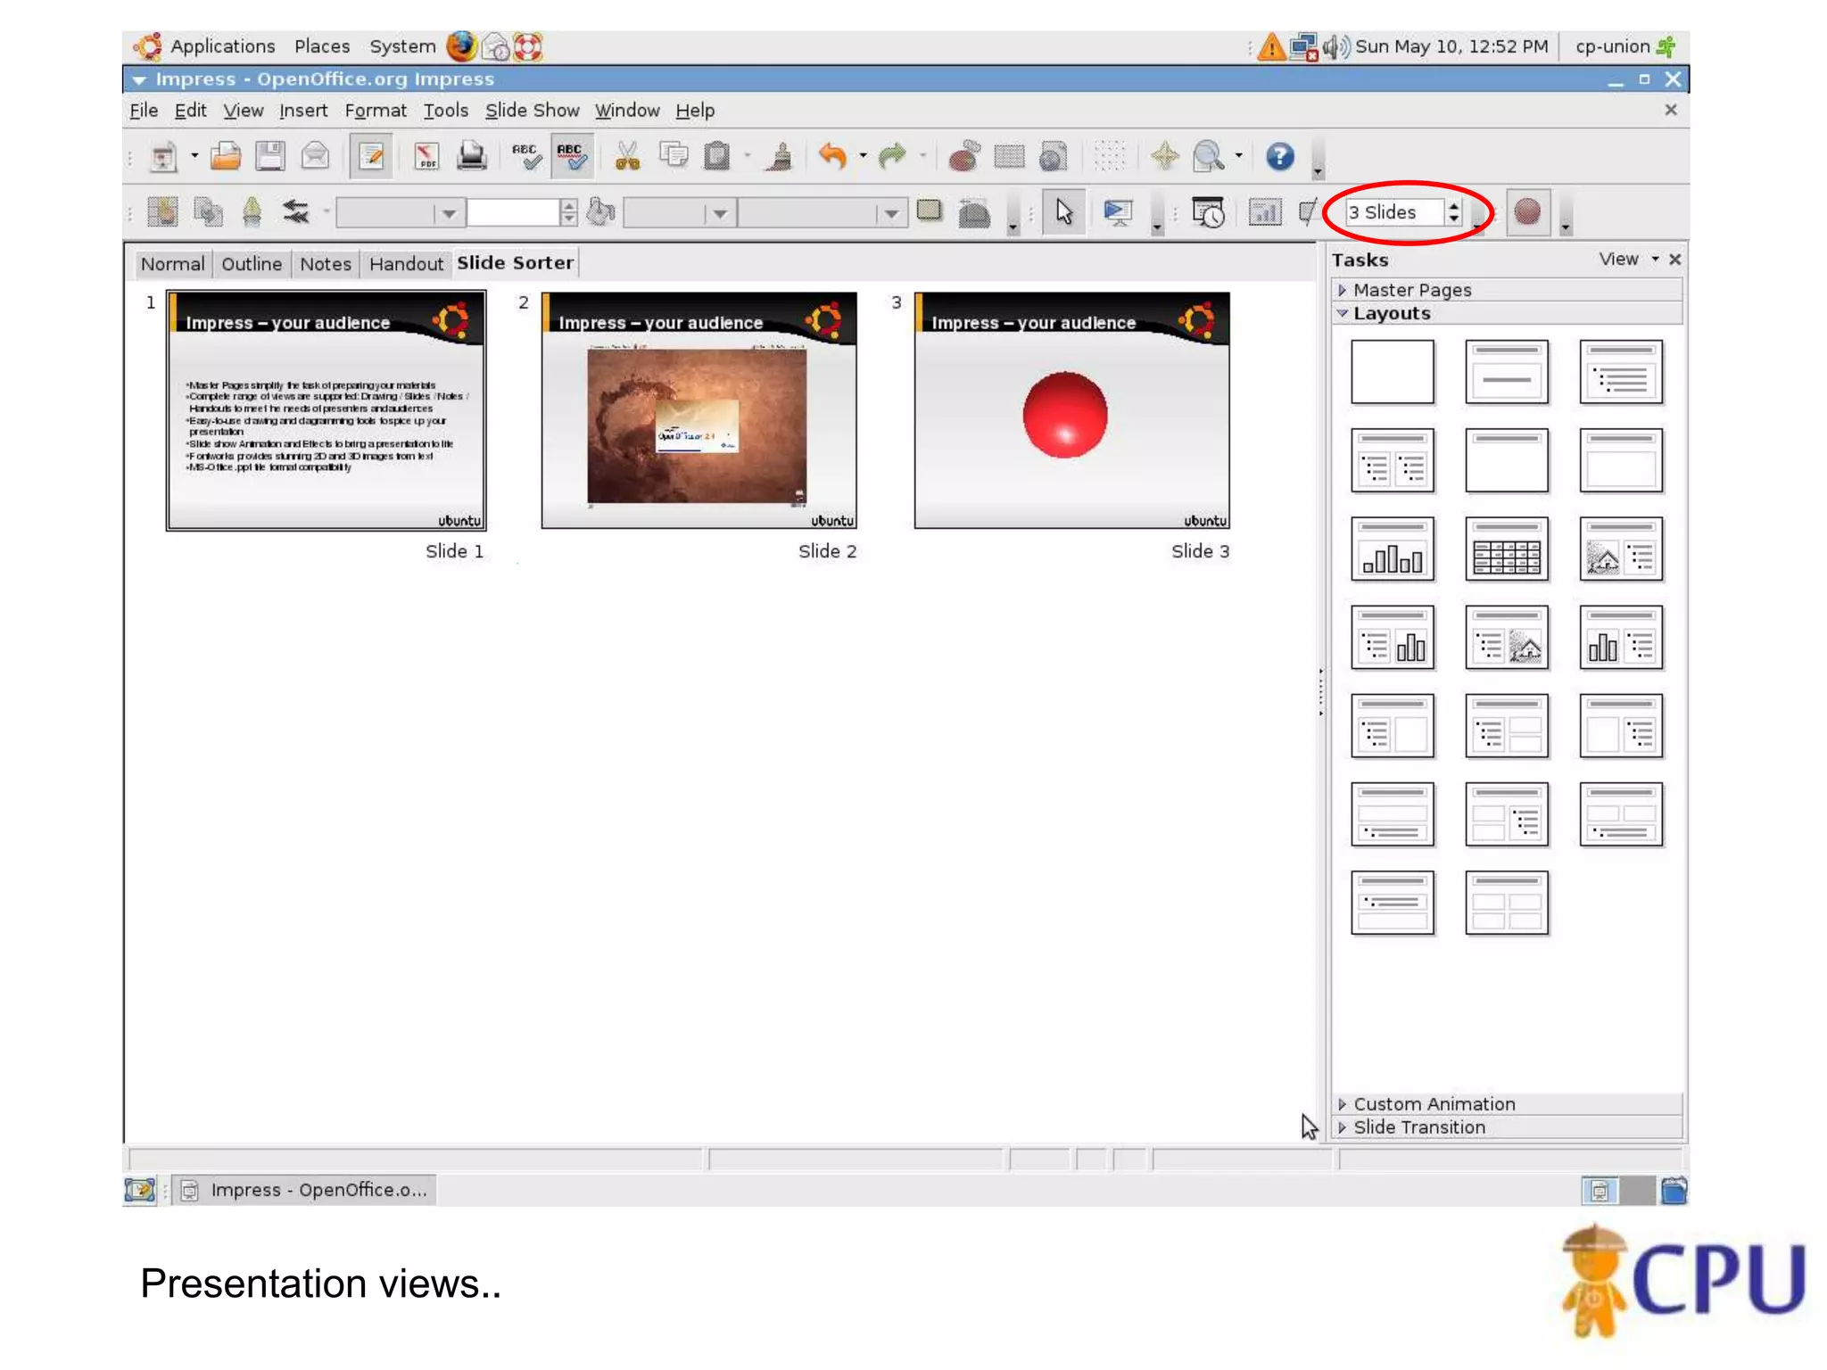Open the Format menu
The image size is (1827, 1370).
(376, 111)
